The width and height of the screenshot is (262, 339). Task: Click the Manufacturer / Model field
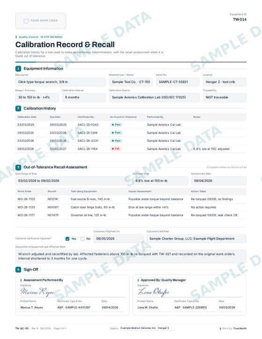point(131,82)
